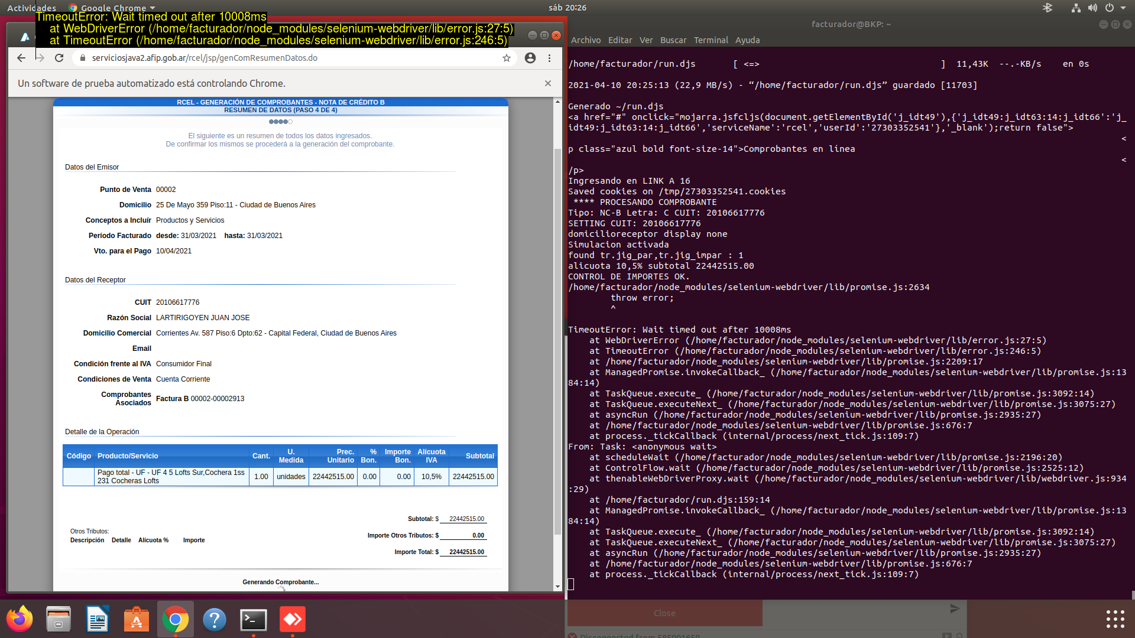
Task: Click the Cuenta Corriente value
Action: [183, 379]
